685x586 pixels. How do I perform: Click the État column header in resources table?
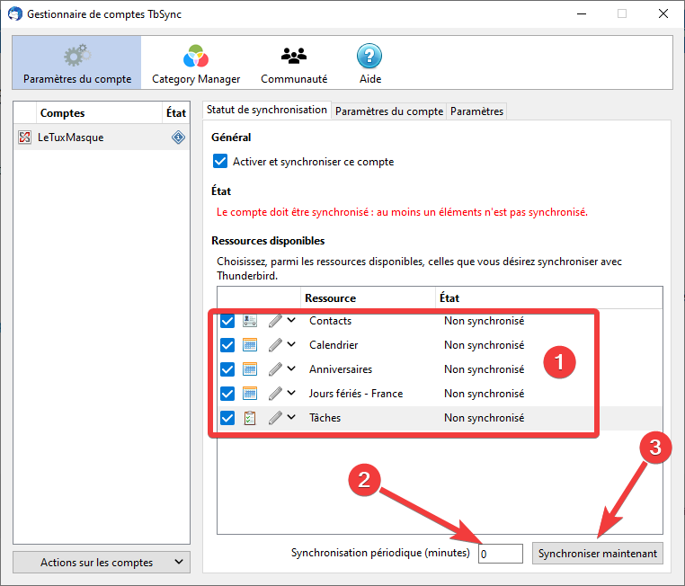pos(549,297)
